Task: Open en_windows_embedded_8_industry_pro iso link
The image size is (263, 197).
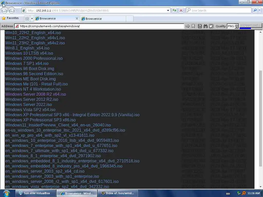Action: 64,166
